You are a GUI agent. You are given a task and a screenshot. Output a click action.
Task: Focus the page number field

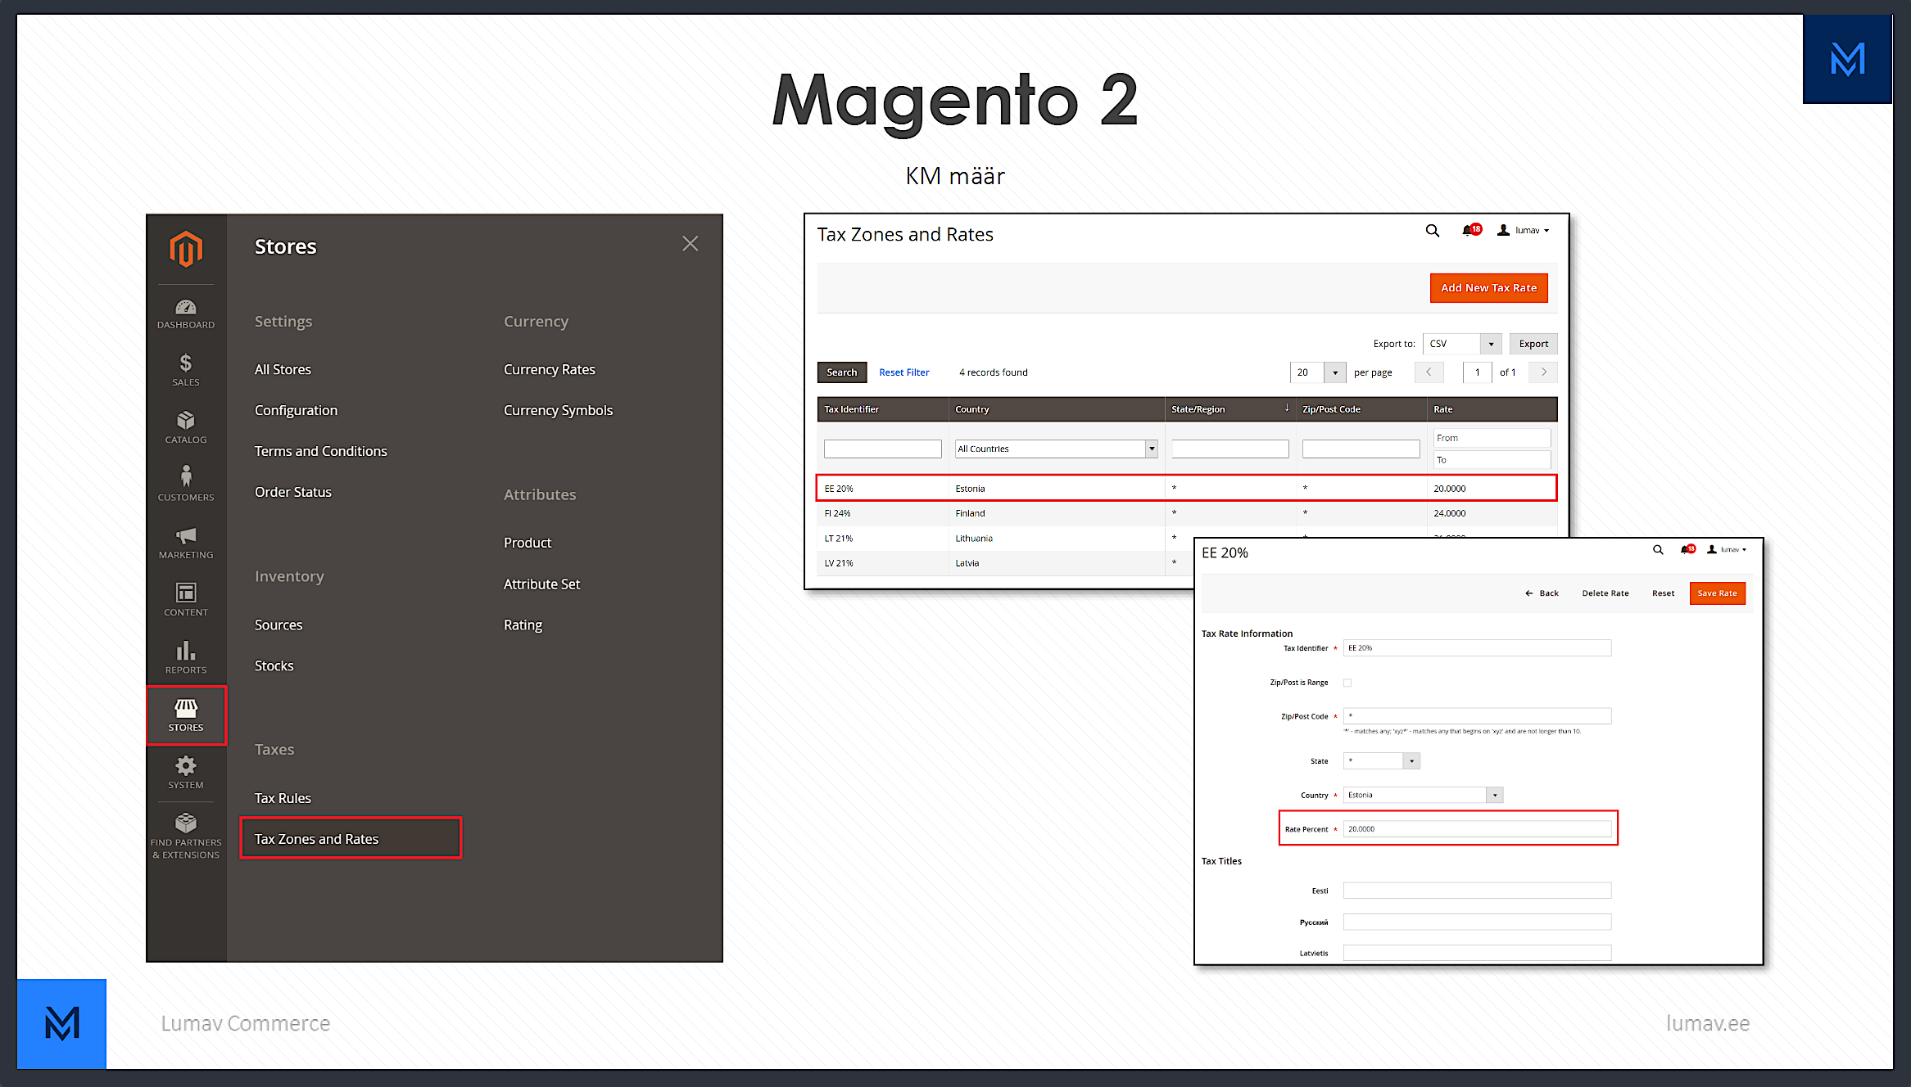click(x=1478, y=372)
